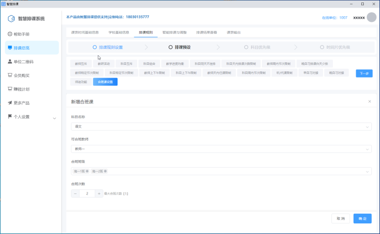Select the 晚自习对接 rule
380x234 pixels.
[336, 72]
